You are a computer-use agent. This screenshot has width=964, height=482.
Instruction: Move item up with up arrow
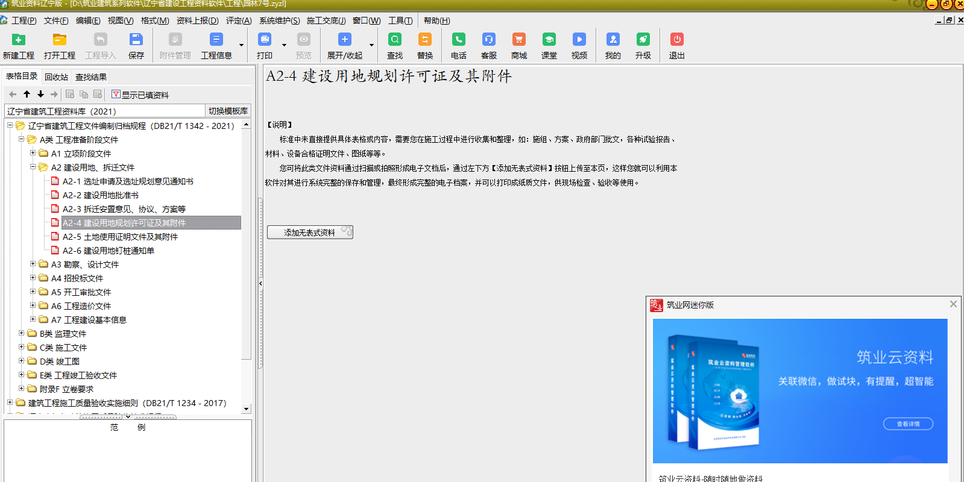(27, 94)
